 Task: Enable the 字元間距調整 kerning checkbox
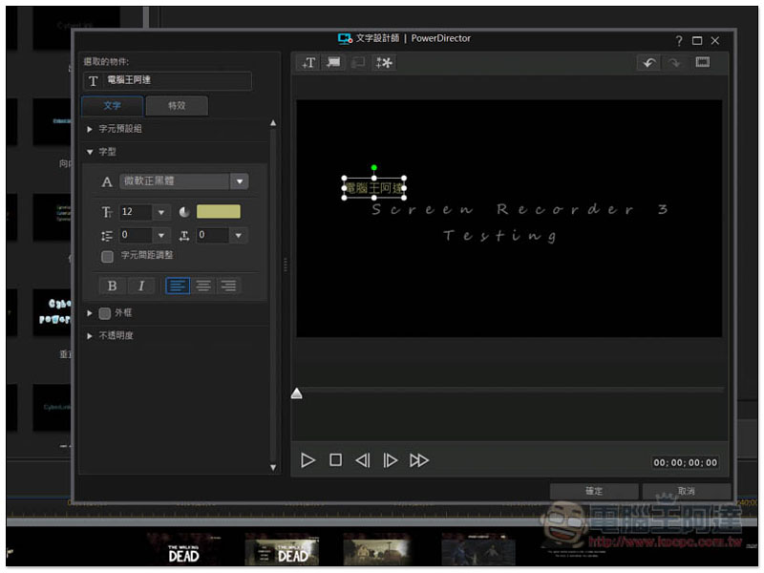point(107,256)
